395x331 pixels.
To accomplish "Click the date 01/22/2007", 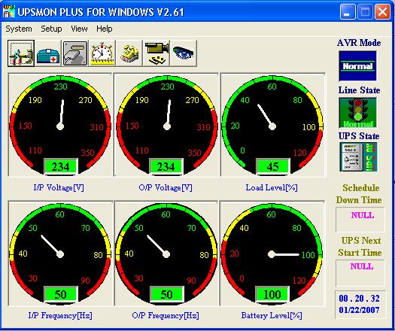I will pos(359,310).
